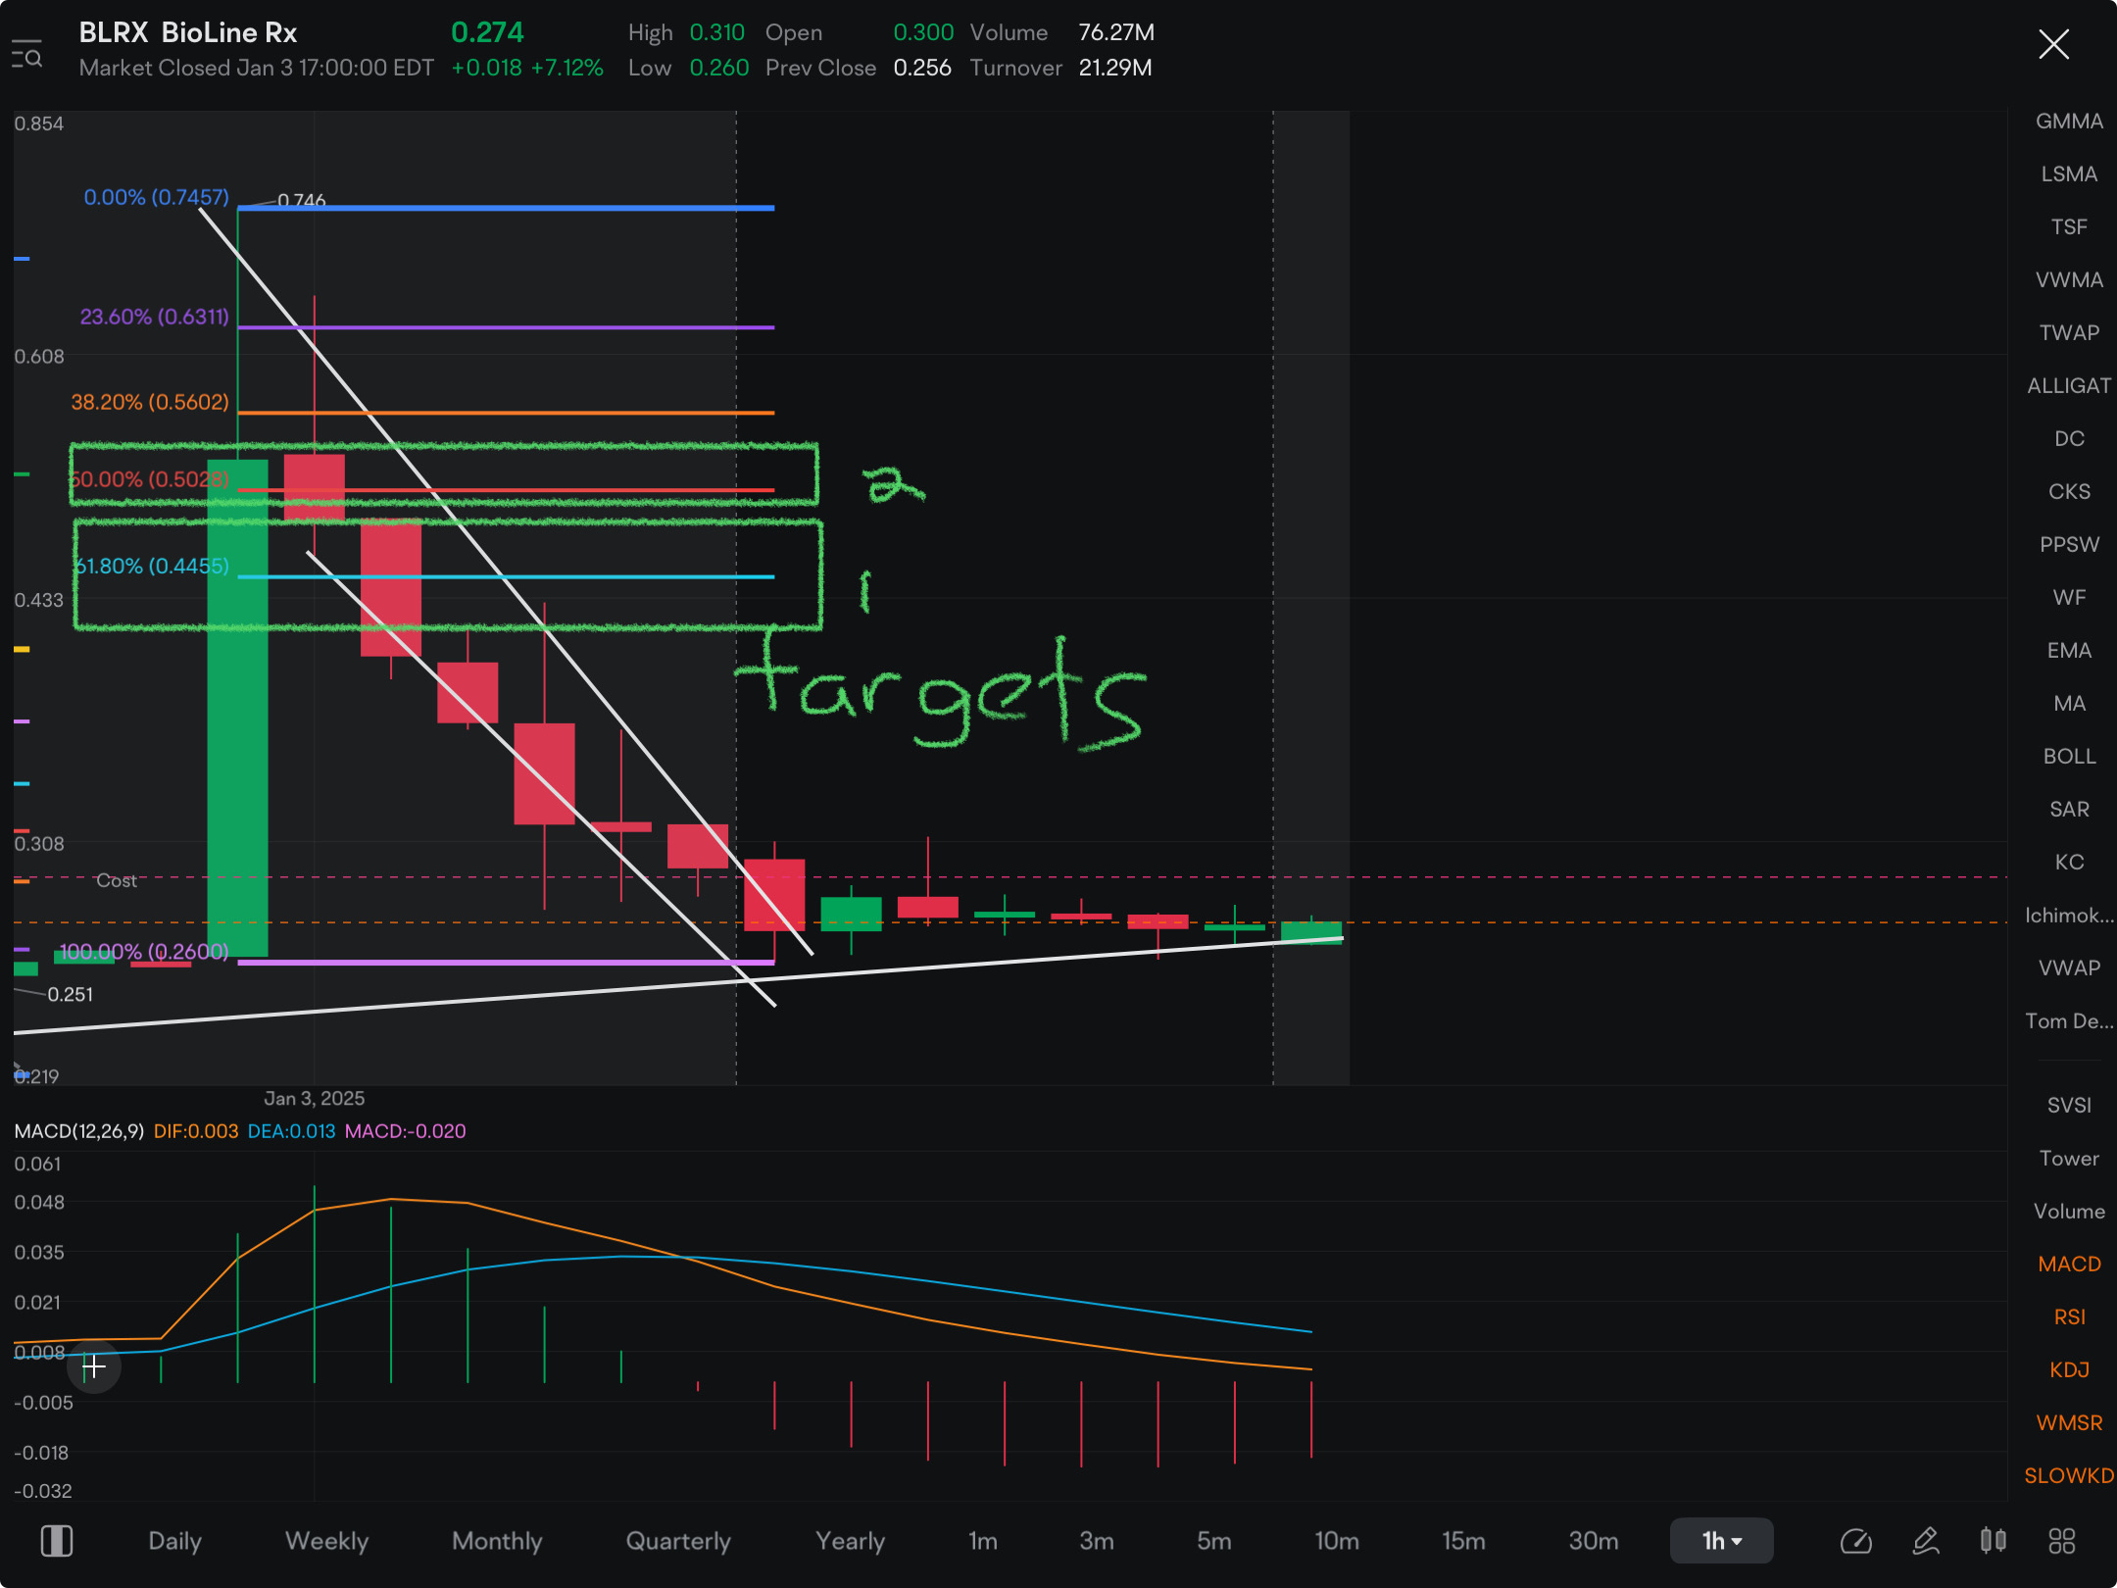Toggle the active WMSR indicator
The width and height of the screenshot is (2117, 1588).
click(2069, 1423)
